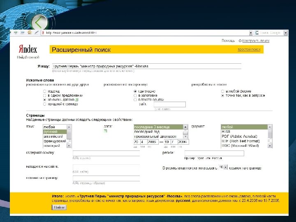Click the search engine icon in browser search box

tap(257, 32)
